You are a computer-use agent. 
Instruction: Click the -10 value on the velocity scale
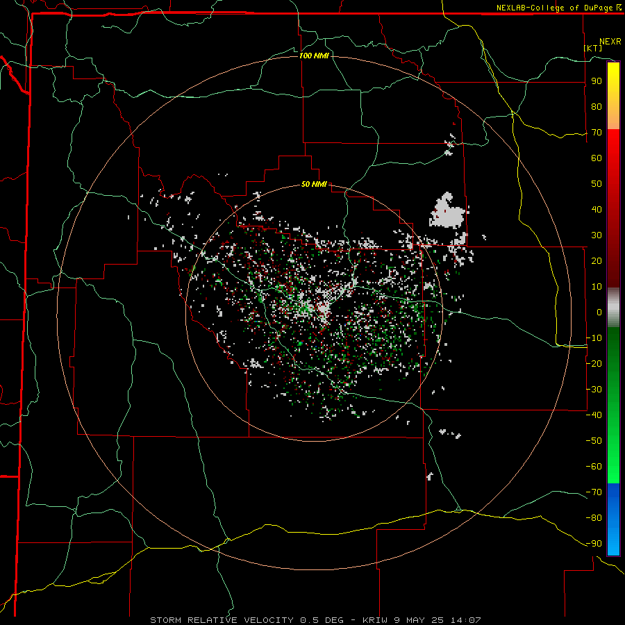click(594, 338)
